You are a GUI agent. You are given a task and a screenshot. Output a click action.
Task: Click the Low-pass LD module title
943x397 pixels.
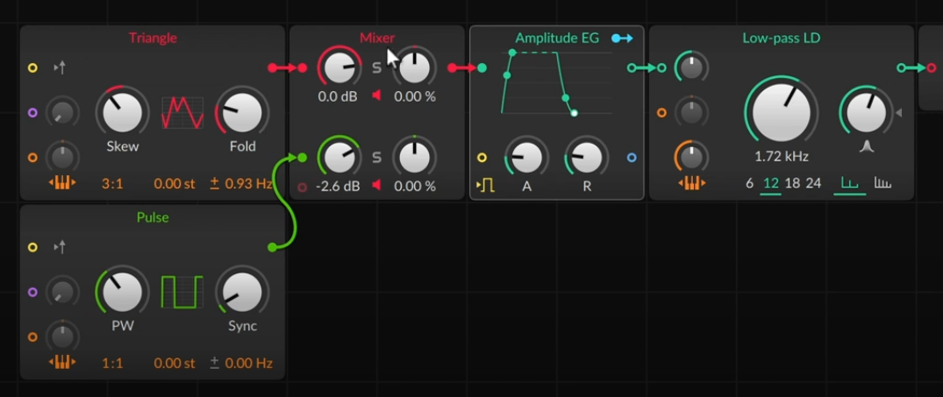(x=781, y=38)
